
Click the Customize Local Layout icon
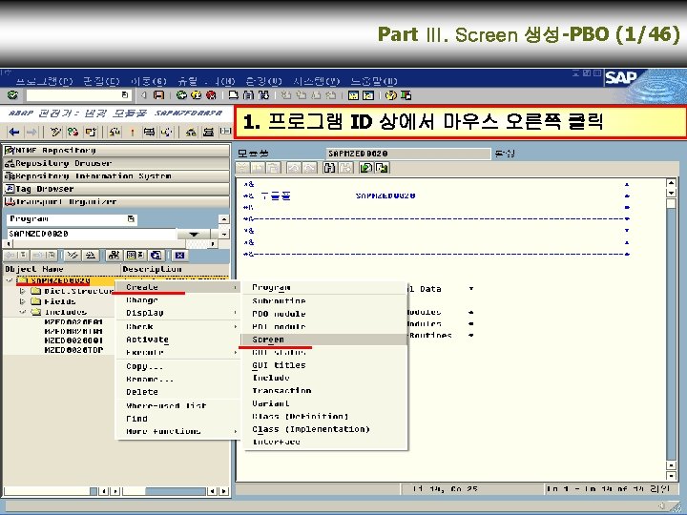click(x=406, y=95)
